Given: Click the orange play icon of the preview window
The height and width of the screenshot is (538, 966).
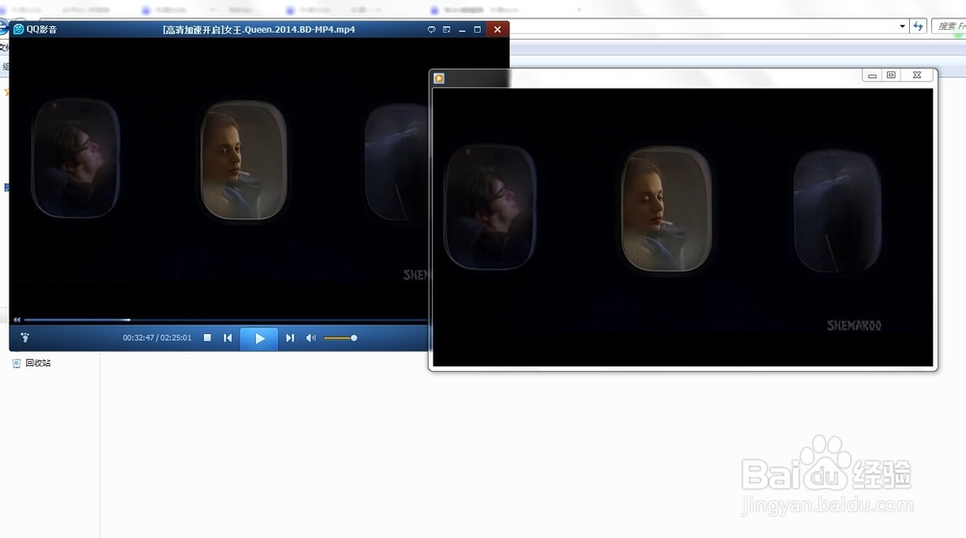Looking at the screenshot, I should [x=439, y=78].
